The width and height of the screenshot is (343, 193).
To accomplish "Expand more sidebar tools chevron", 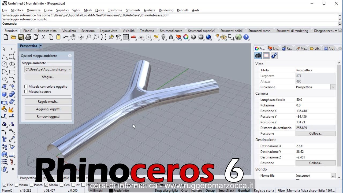I will click(13, 169).
